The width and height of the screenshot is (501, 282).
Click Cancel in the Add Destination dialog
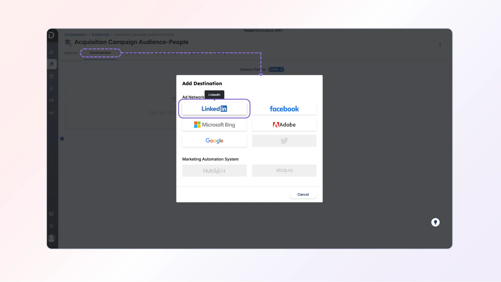pyautogui.click(x=303, y=194)
